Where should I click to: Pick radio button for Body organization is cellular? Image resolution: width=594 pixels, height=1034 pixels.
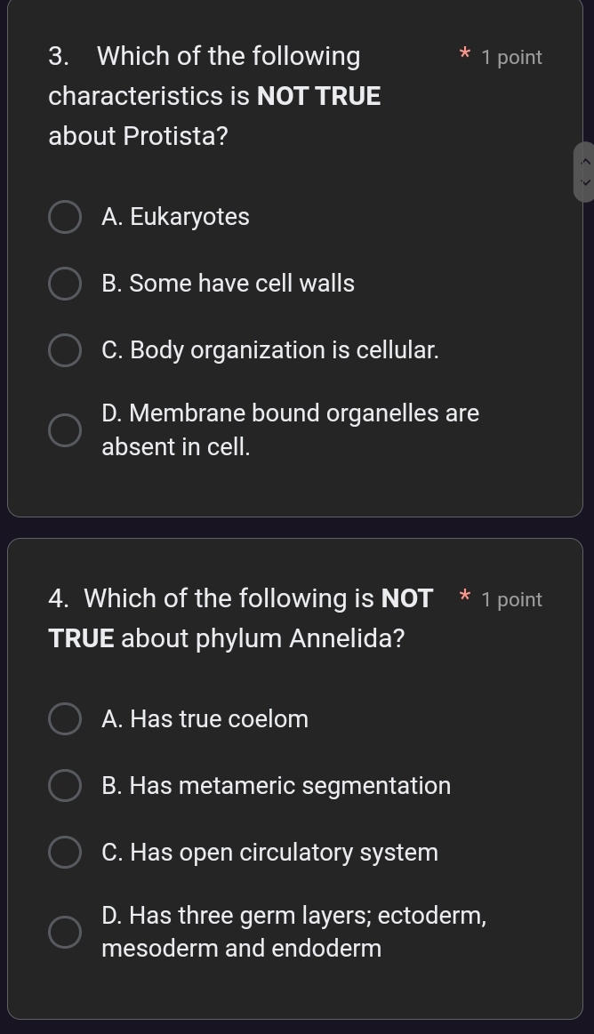(x=64, y=350)
